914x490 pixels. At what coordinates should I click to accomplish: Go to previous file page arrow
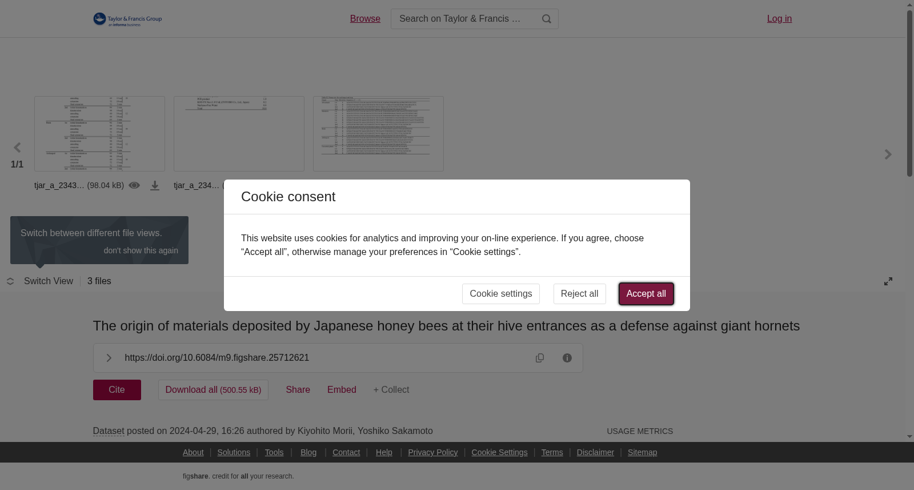pyautogui.click(x=17, y=148)
